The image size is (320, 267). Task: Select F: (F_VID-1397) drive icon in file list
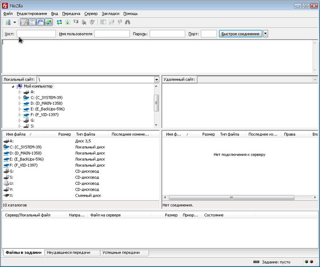(x=6, y=165)
